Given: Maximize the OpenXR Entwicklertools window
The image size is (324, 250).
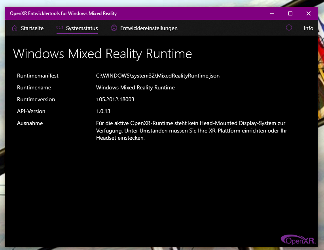Looking at the screenshot, I should coord(290,13).
